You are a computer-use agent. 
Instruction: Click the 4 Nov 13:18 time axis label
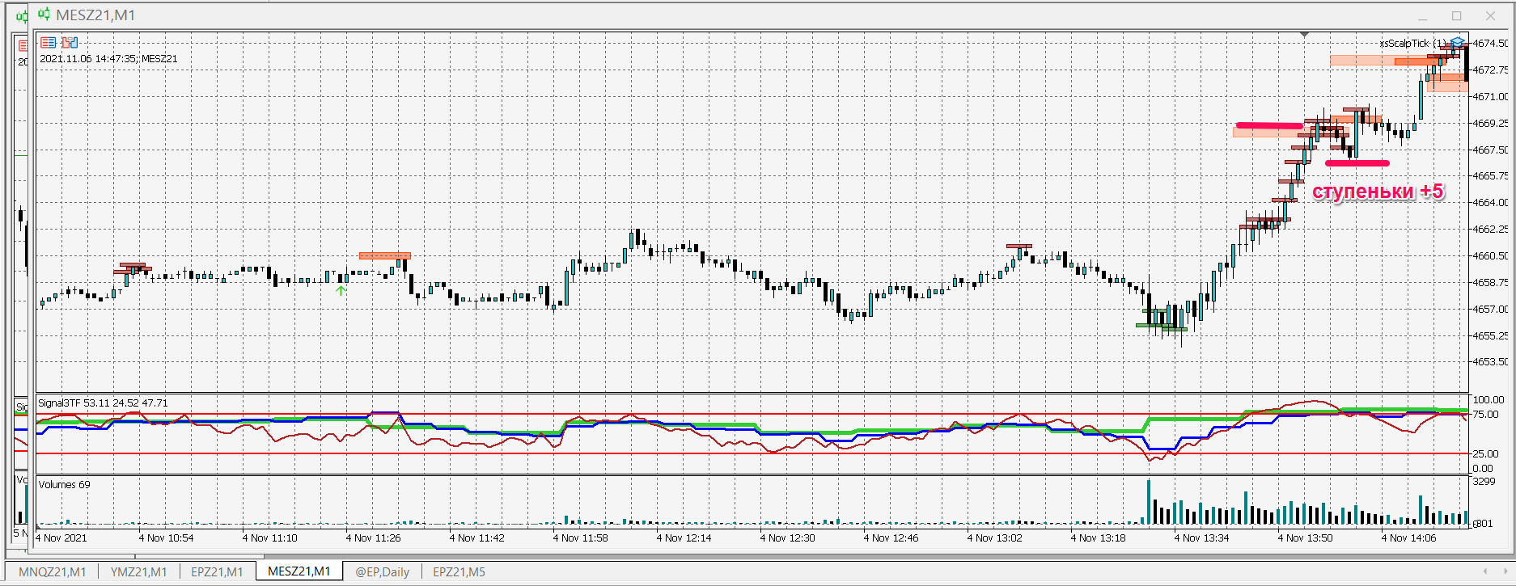[1098, 538]
